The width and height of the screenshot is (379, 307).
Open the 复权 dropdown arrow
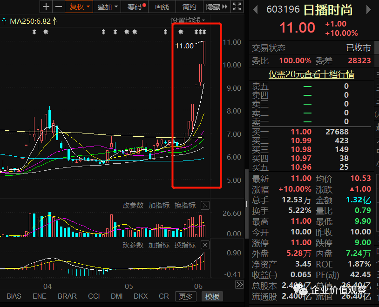coord(88,7)
